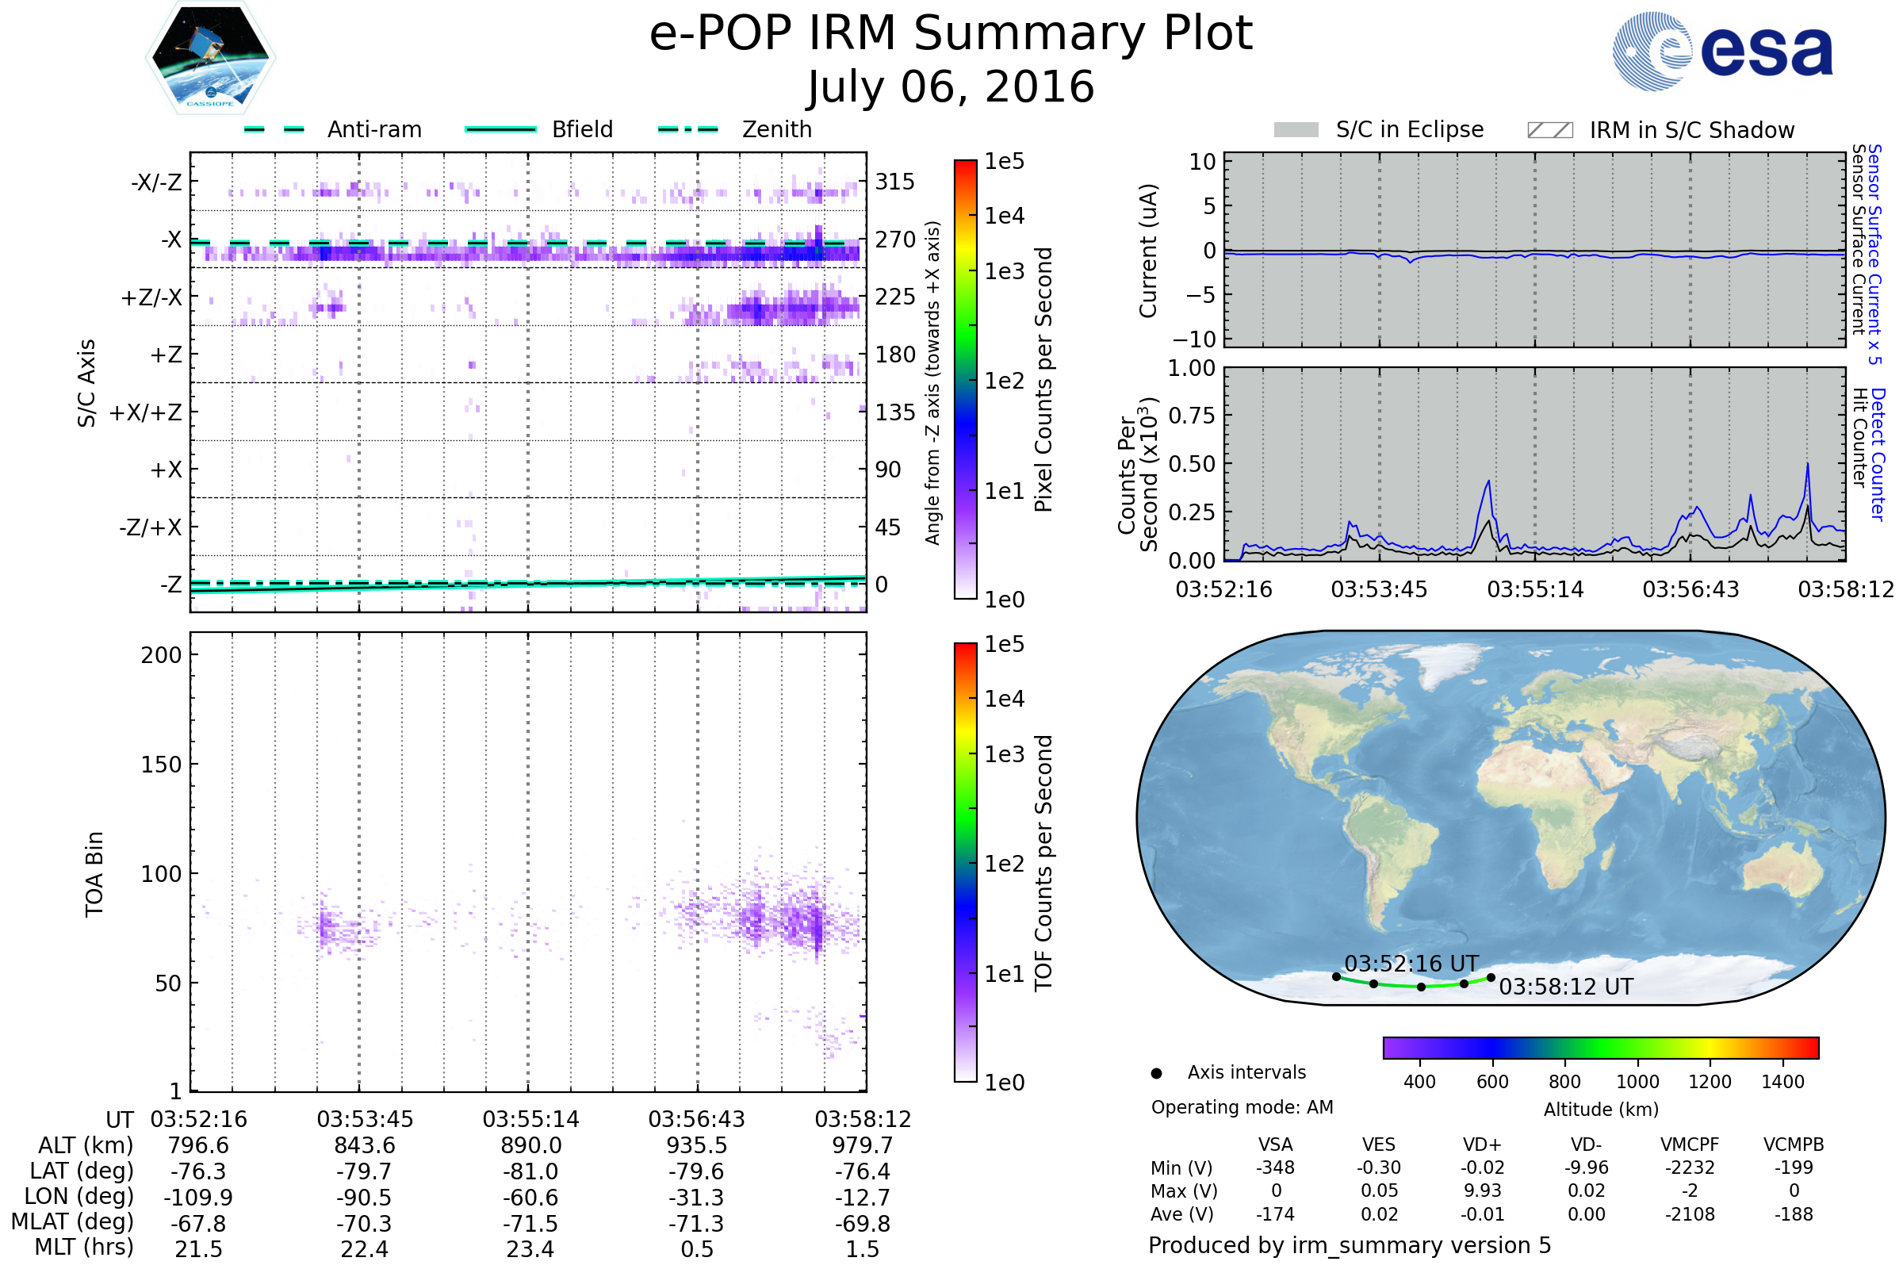Screen dimensions: 1903x1269
Task: Click the Axis intervals black dot marker
Action: pos(1156,1074)
